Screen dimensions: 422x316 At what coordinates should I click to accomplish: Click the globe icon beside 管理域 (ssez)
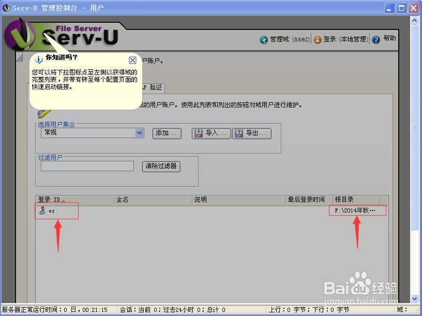coord(263,39)
